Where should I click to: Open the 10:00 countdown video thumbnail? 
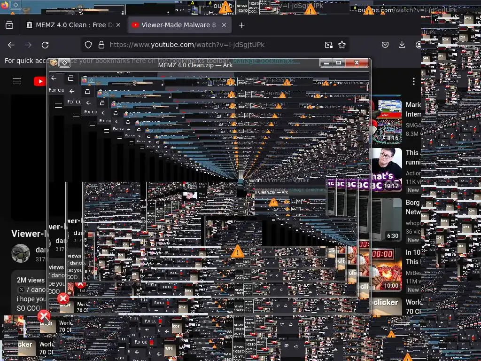tap(387, 269)
